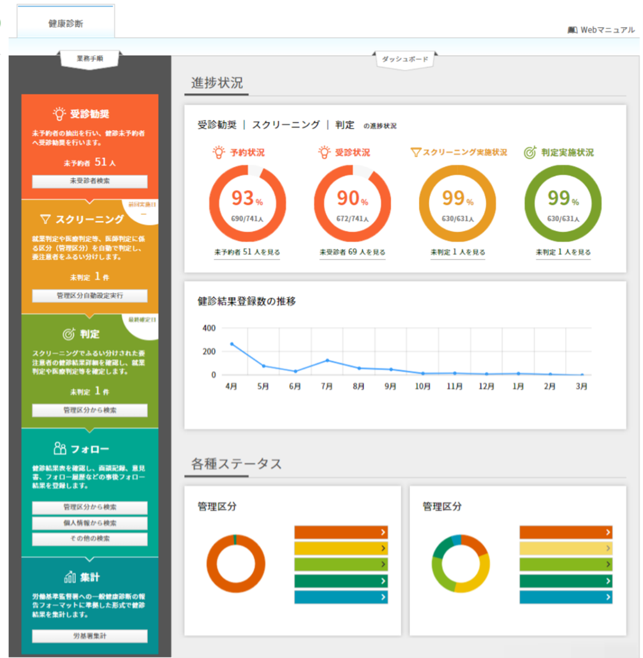Select the ダッシュボード tab label

[405, 59]
